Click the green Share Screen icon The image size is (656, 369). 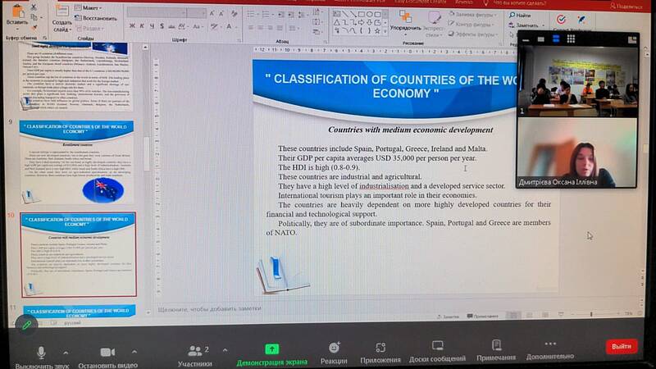pos(271,348)
